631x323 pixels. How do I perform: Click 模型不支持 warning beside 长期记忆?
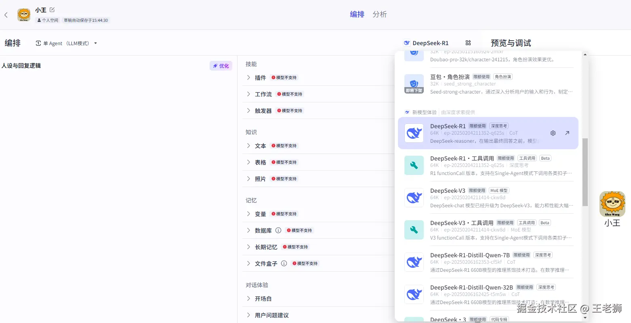coord(295,247)
